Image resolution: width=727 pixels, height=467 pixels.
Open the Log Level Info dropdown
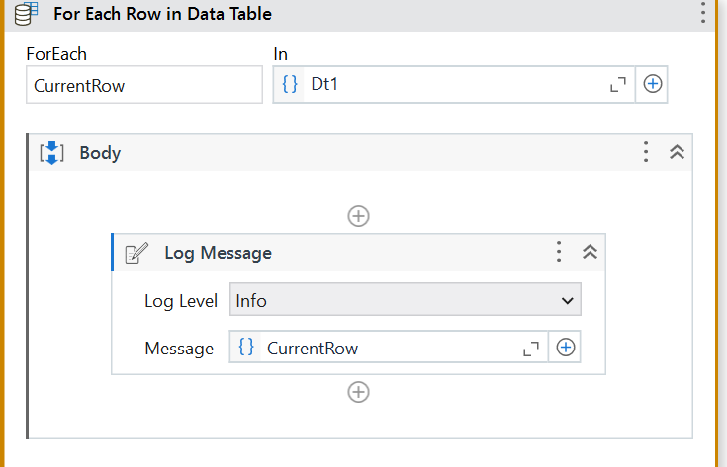point(406,300)
